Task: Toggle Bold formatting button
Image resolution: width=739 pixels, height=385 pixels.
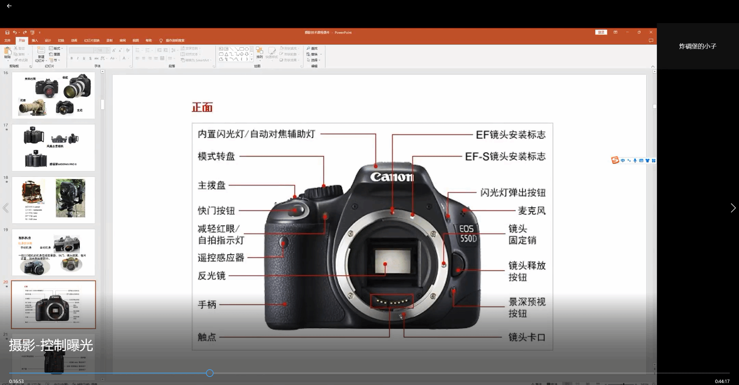Action: (72, 59)
